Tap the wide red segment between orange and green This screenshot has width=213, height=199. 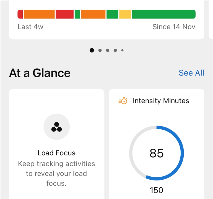[x=65, y=14]
